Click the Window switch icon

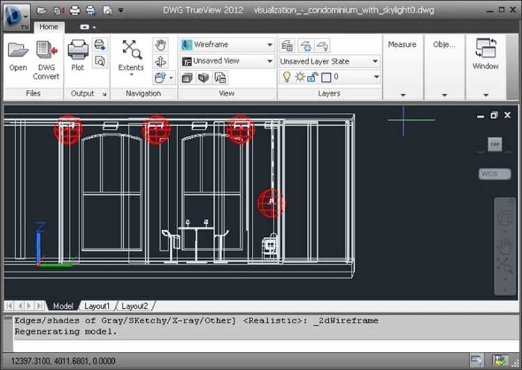pos(486,49)
